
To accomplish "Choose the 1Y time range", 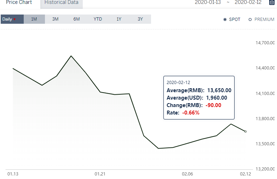I will tap(119, 19).
